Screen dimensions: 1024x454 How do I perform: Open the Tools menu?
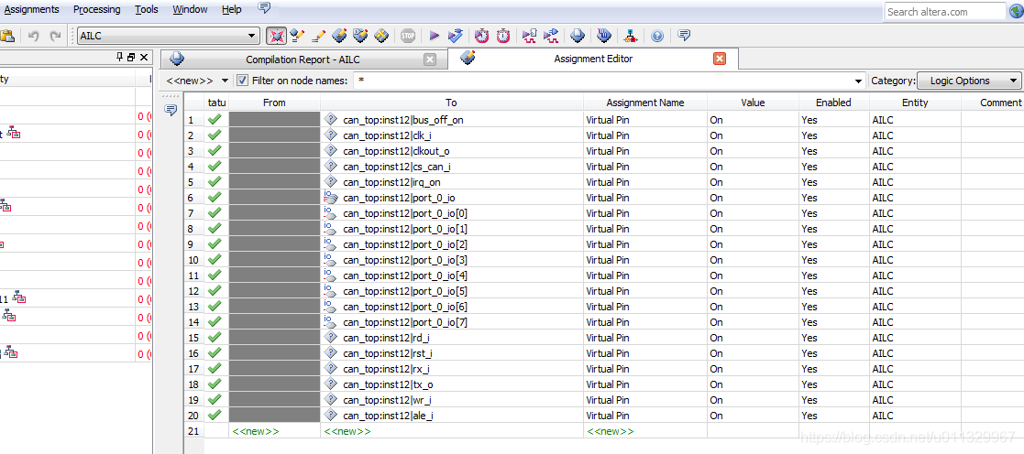coord(147,9)
